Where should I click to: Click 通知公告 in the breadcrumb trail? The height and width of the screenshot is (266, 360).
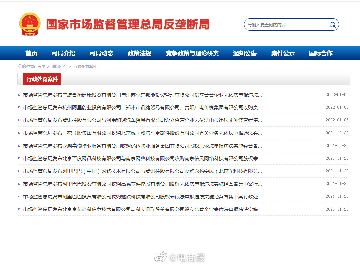click(60, 66)
